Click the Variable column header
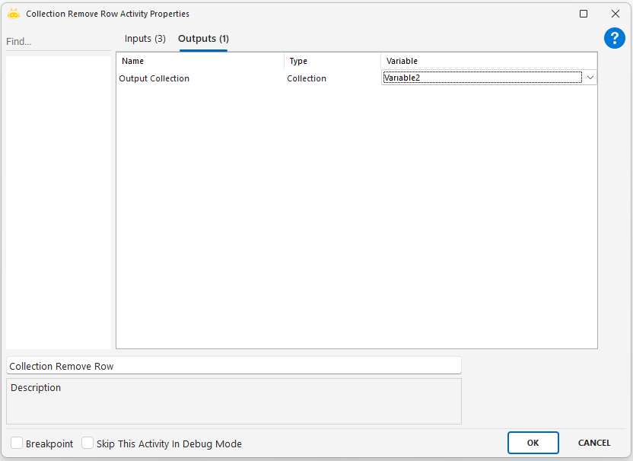This screenshot has height=461, width=633. (x=488, y=61)
